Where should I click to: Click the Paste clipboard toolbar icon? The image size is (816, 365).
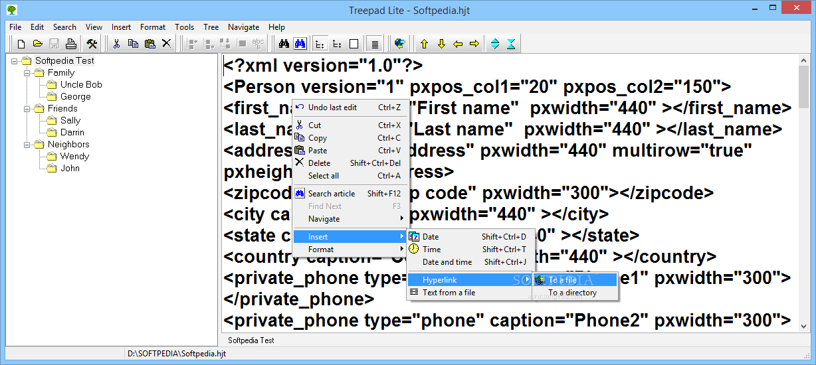150,44
